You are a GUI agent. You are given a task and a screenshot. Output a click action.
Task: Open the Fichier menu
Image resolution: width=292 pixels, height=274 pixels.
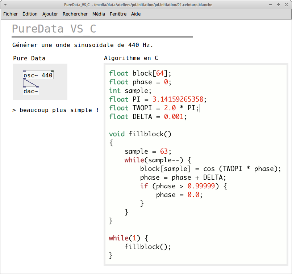(11, 14)
